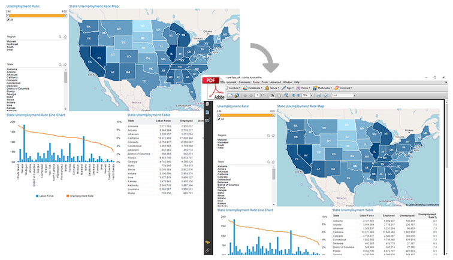
Task: Open the Bookmarks panel in Acrobat sidebar
Action: point(207,112)
